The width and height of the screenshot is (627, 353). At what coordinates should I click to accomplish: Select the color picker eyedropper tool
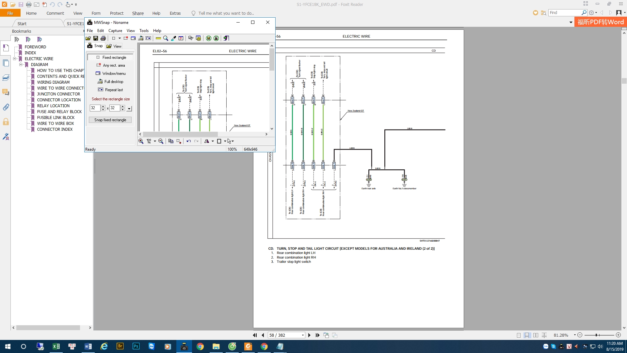(173, 38)
